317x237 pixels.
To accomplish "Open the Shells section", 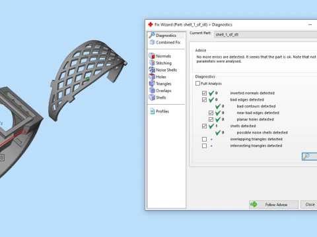I will 158,97.
